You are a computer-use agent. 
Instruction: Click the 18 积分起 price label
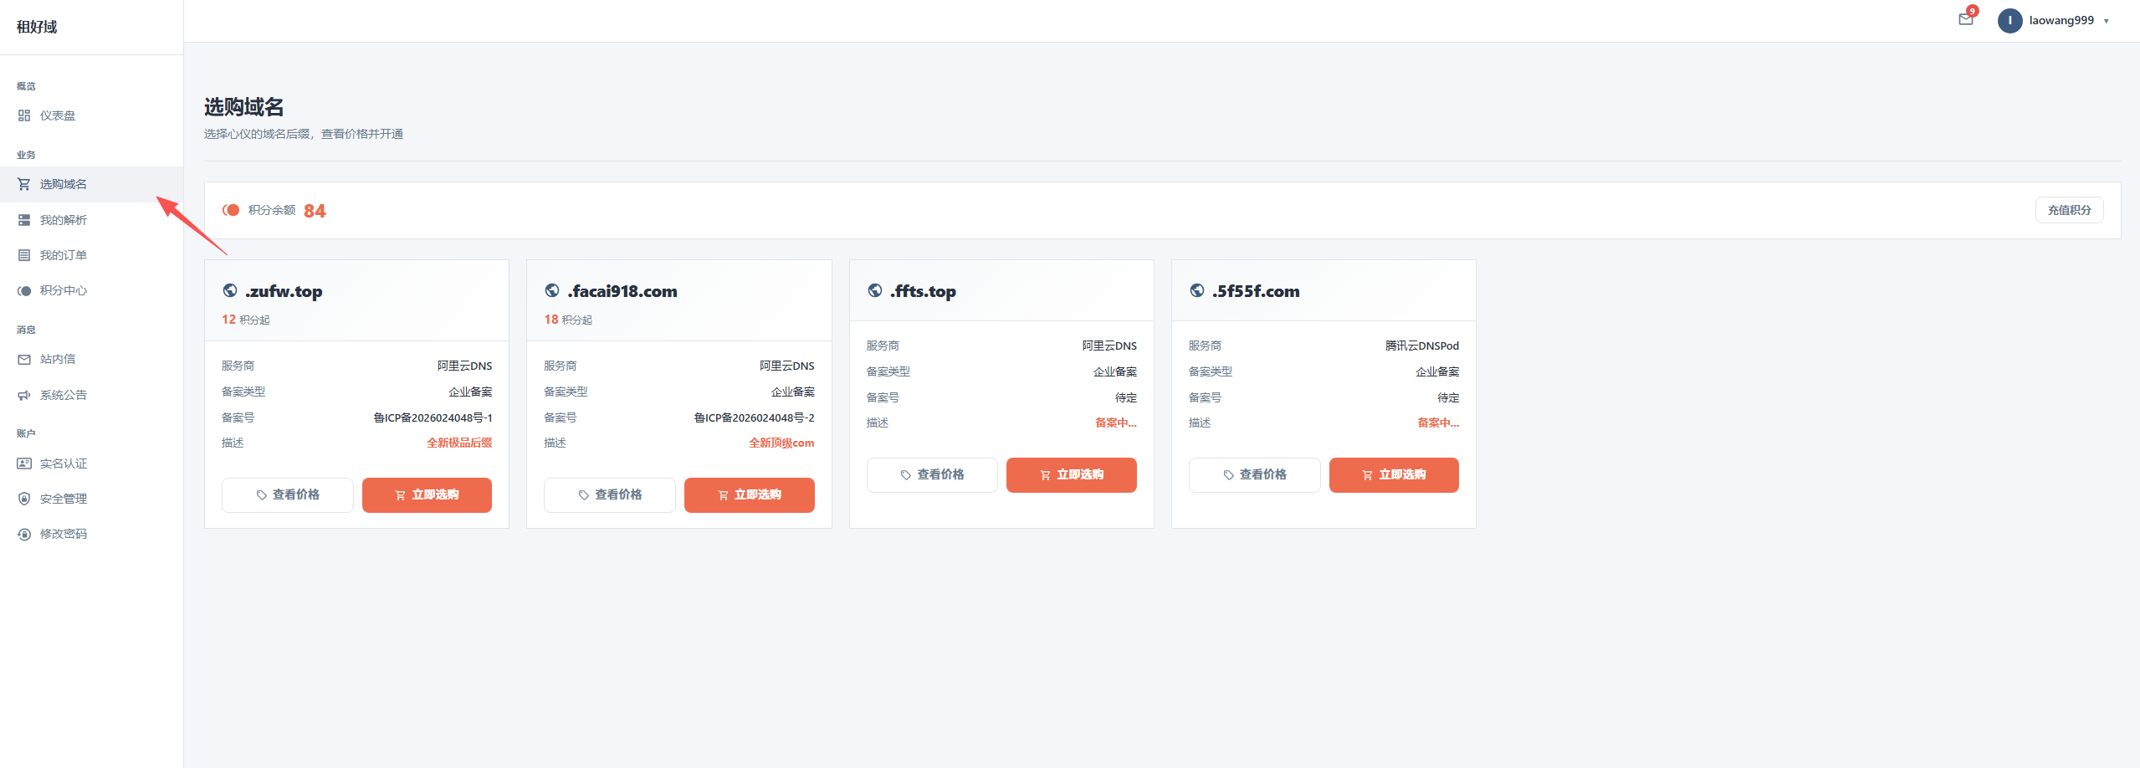(568, 320)
